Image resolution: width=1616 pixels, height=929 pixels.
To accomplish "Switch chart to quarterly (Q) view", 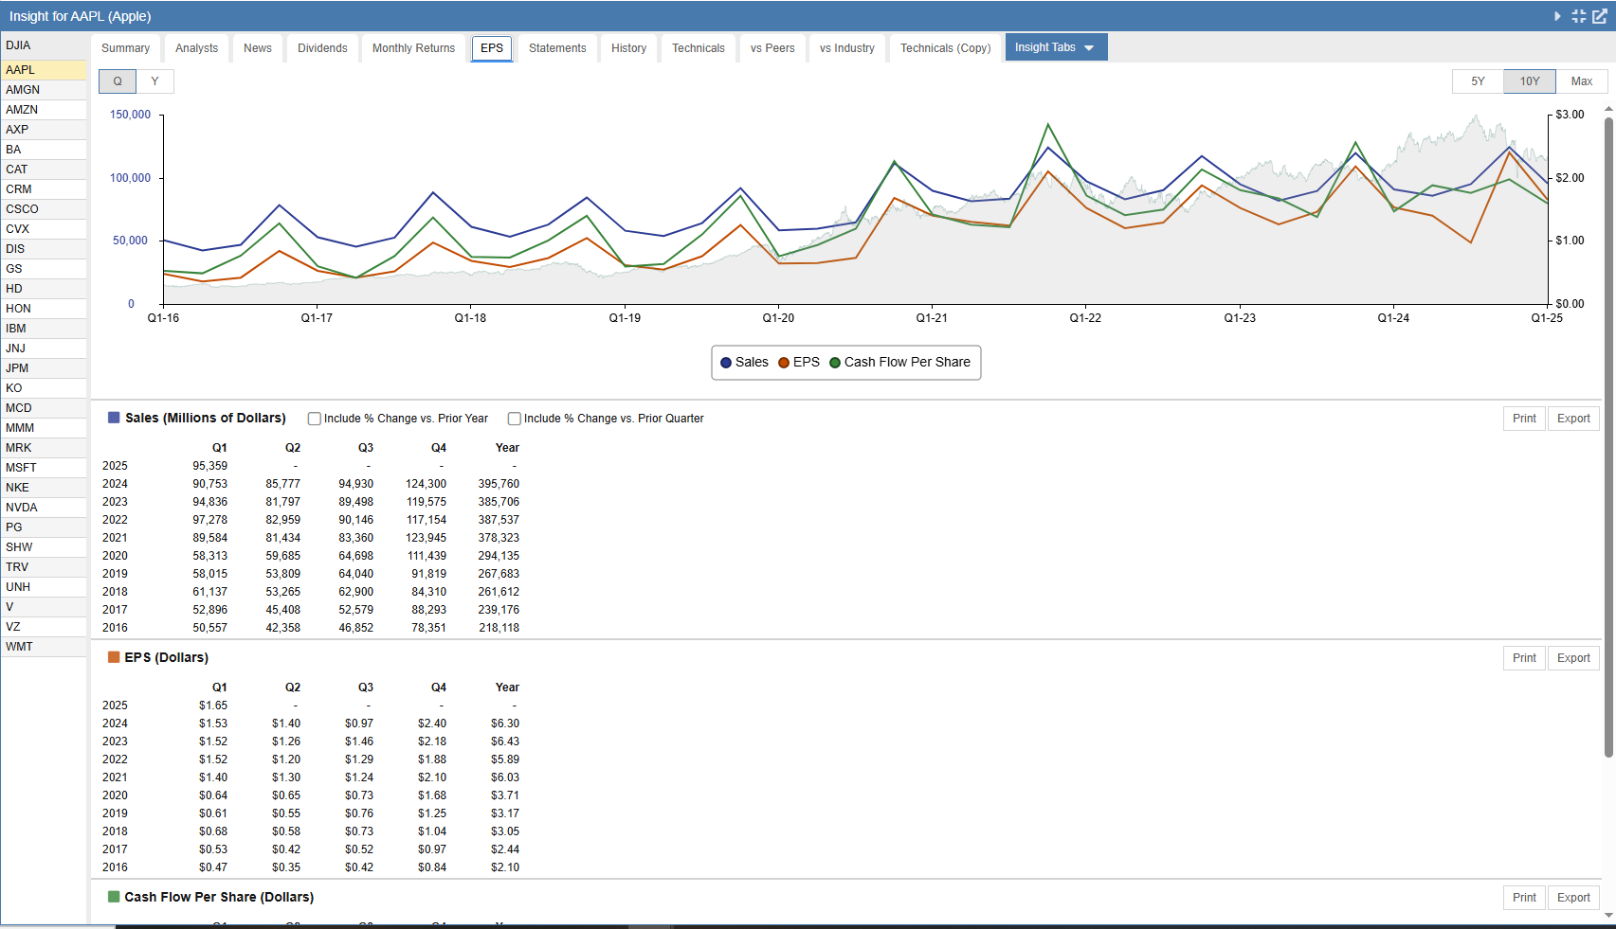I will [x=118, y=81].
